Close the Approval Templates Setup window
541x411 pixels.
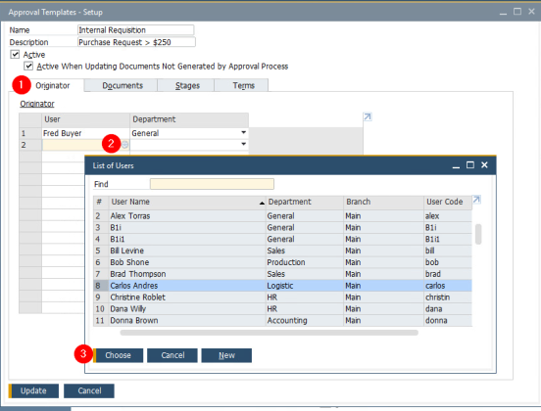[531, 12]
